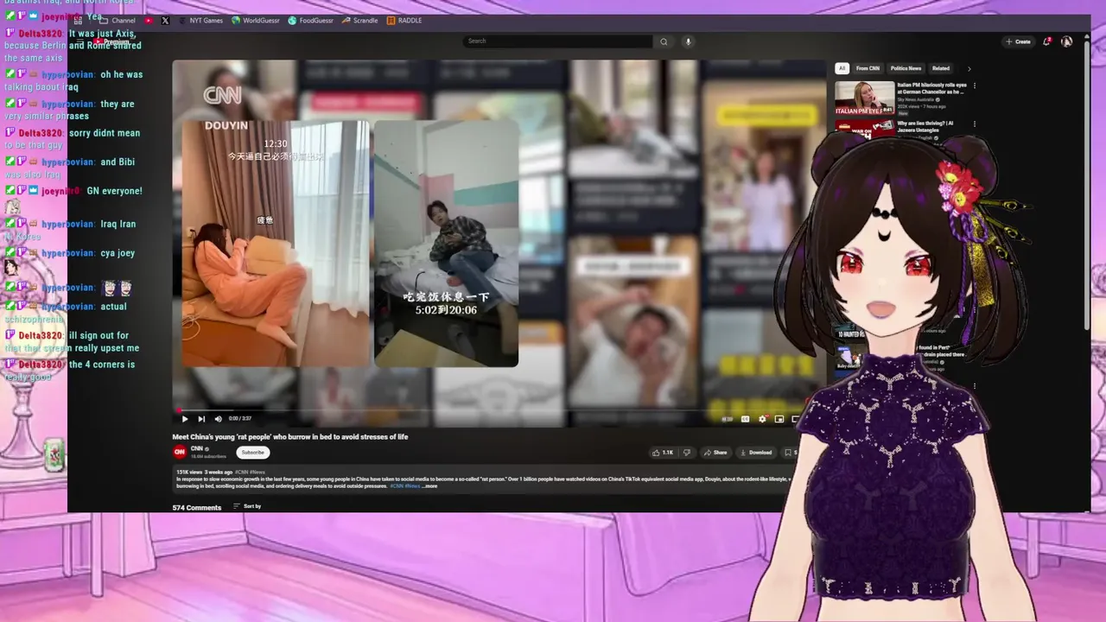Click the main video frame

tap(499, 244)
